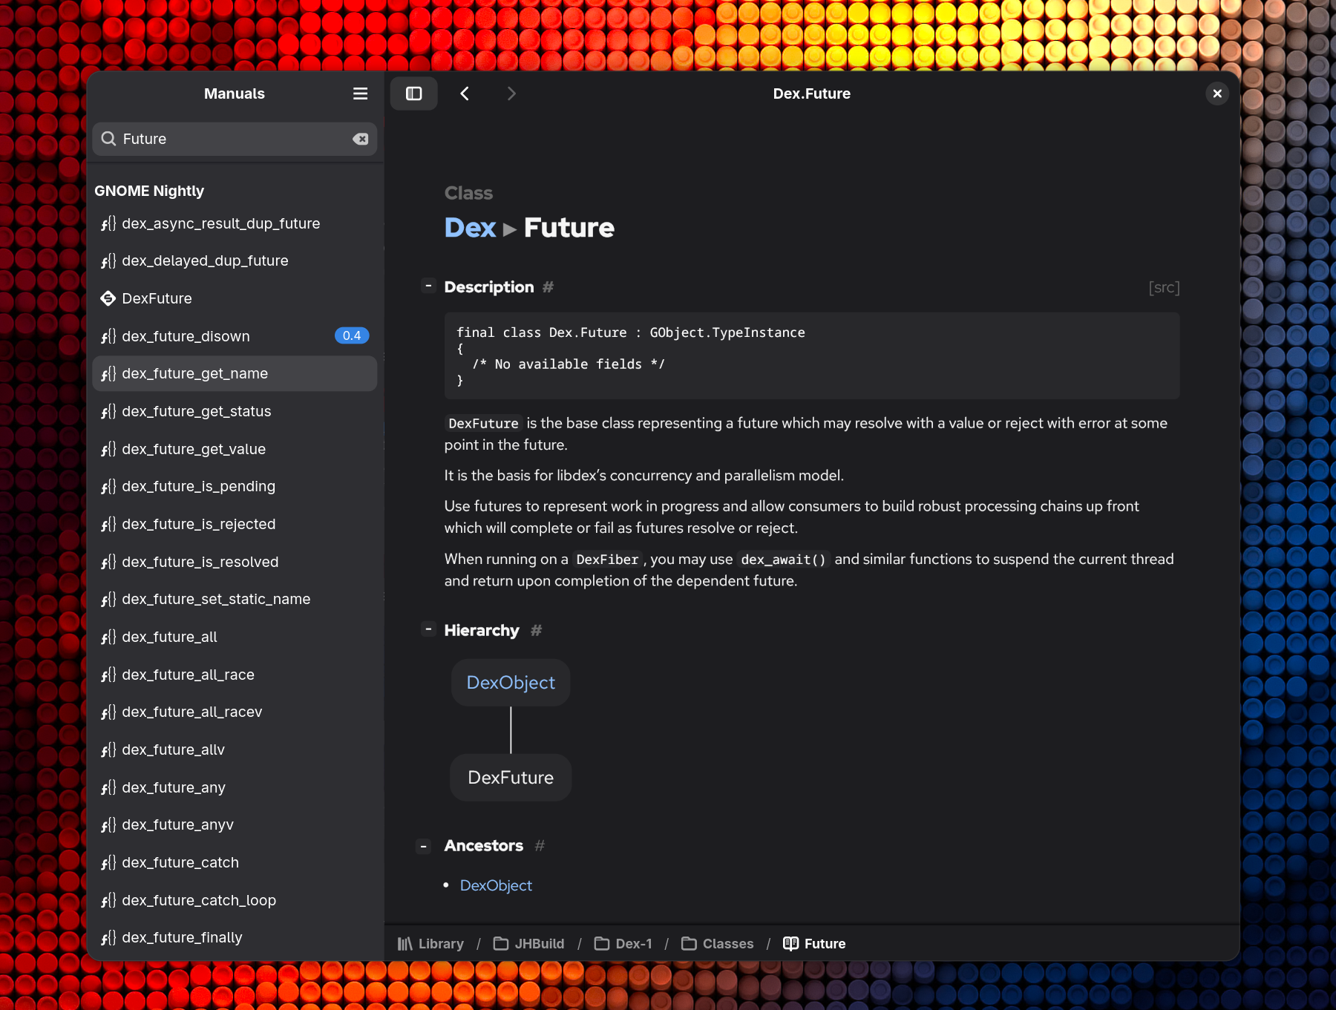1336x1010 pixels.
Task: Collapse the Description section
Action: 428,285
